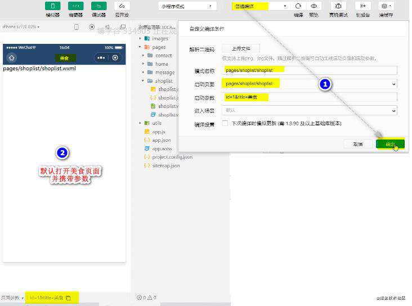Open the 小程序模式 mode dropdown
The image size is (412, 306).
(x=187, y=6)
